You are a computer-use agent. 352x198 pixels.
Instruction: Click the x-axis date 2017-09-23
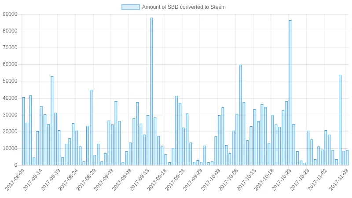click(175, 180)
